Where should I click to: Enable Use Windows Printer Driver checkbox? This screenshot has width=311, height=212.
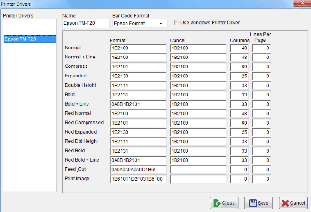point(177,22)
